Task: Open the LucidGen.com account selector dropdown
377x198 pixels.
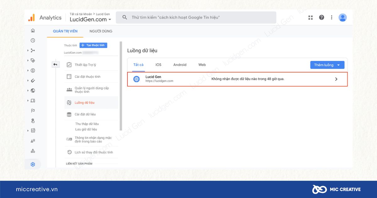Action: point(90,19)
